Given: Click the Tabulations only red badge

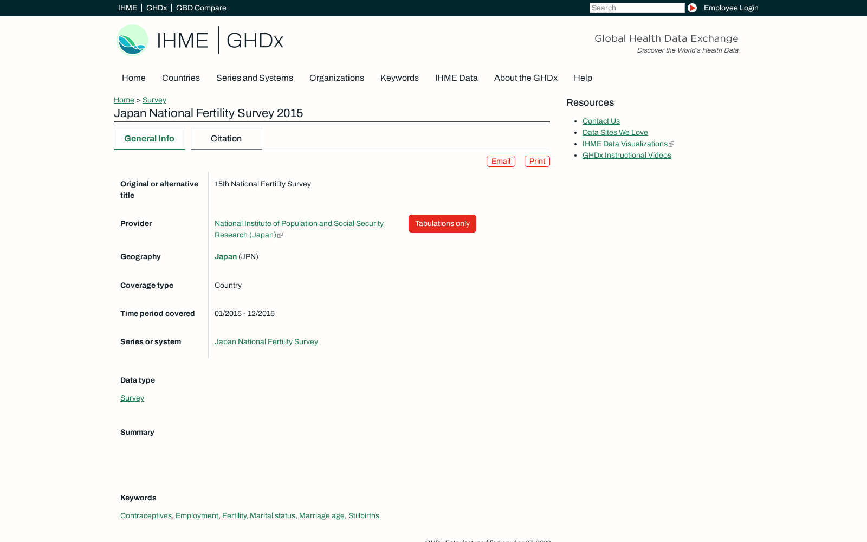Looking at the screenshot, I should [442, 224].
